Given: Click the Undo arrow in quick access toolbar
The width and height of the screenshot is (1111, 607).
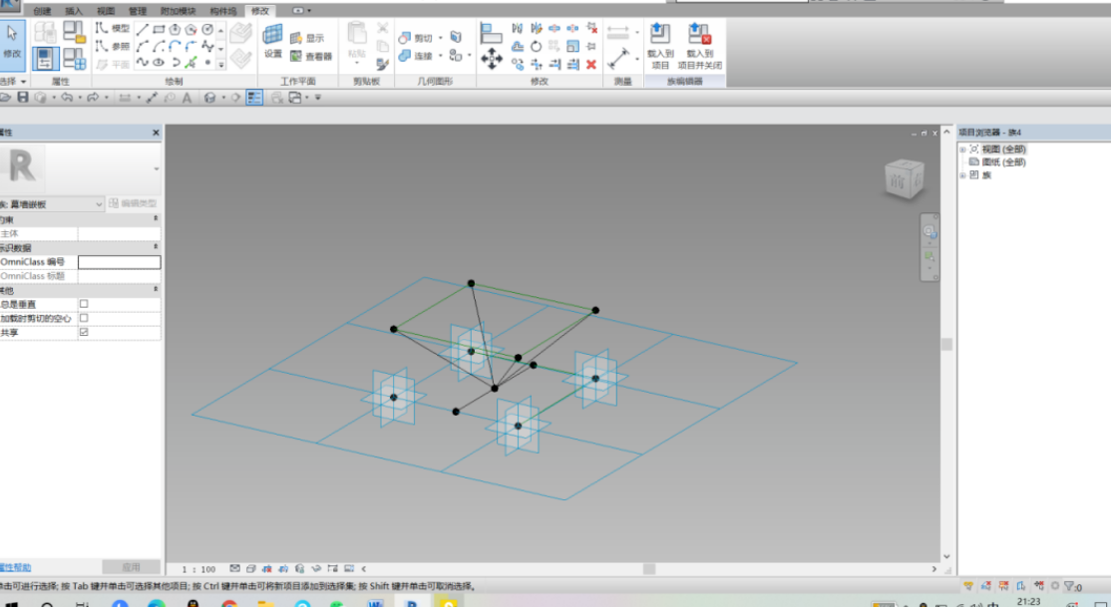Looking at the screenshot, I should click(x=67, y=97).
